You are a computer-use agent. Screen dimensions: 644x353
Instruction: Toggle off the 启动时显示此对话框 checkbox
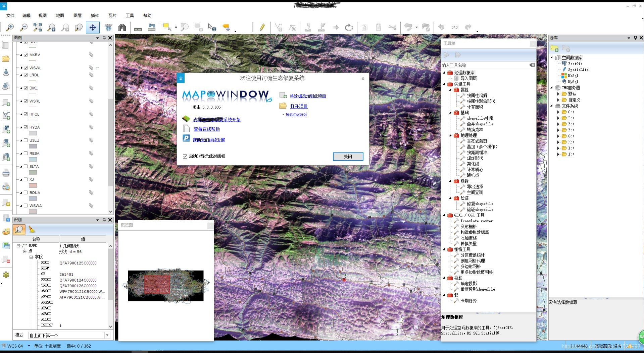coord(185,156)
